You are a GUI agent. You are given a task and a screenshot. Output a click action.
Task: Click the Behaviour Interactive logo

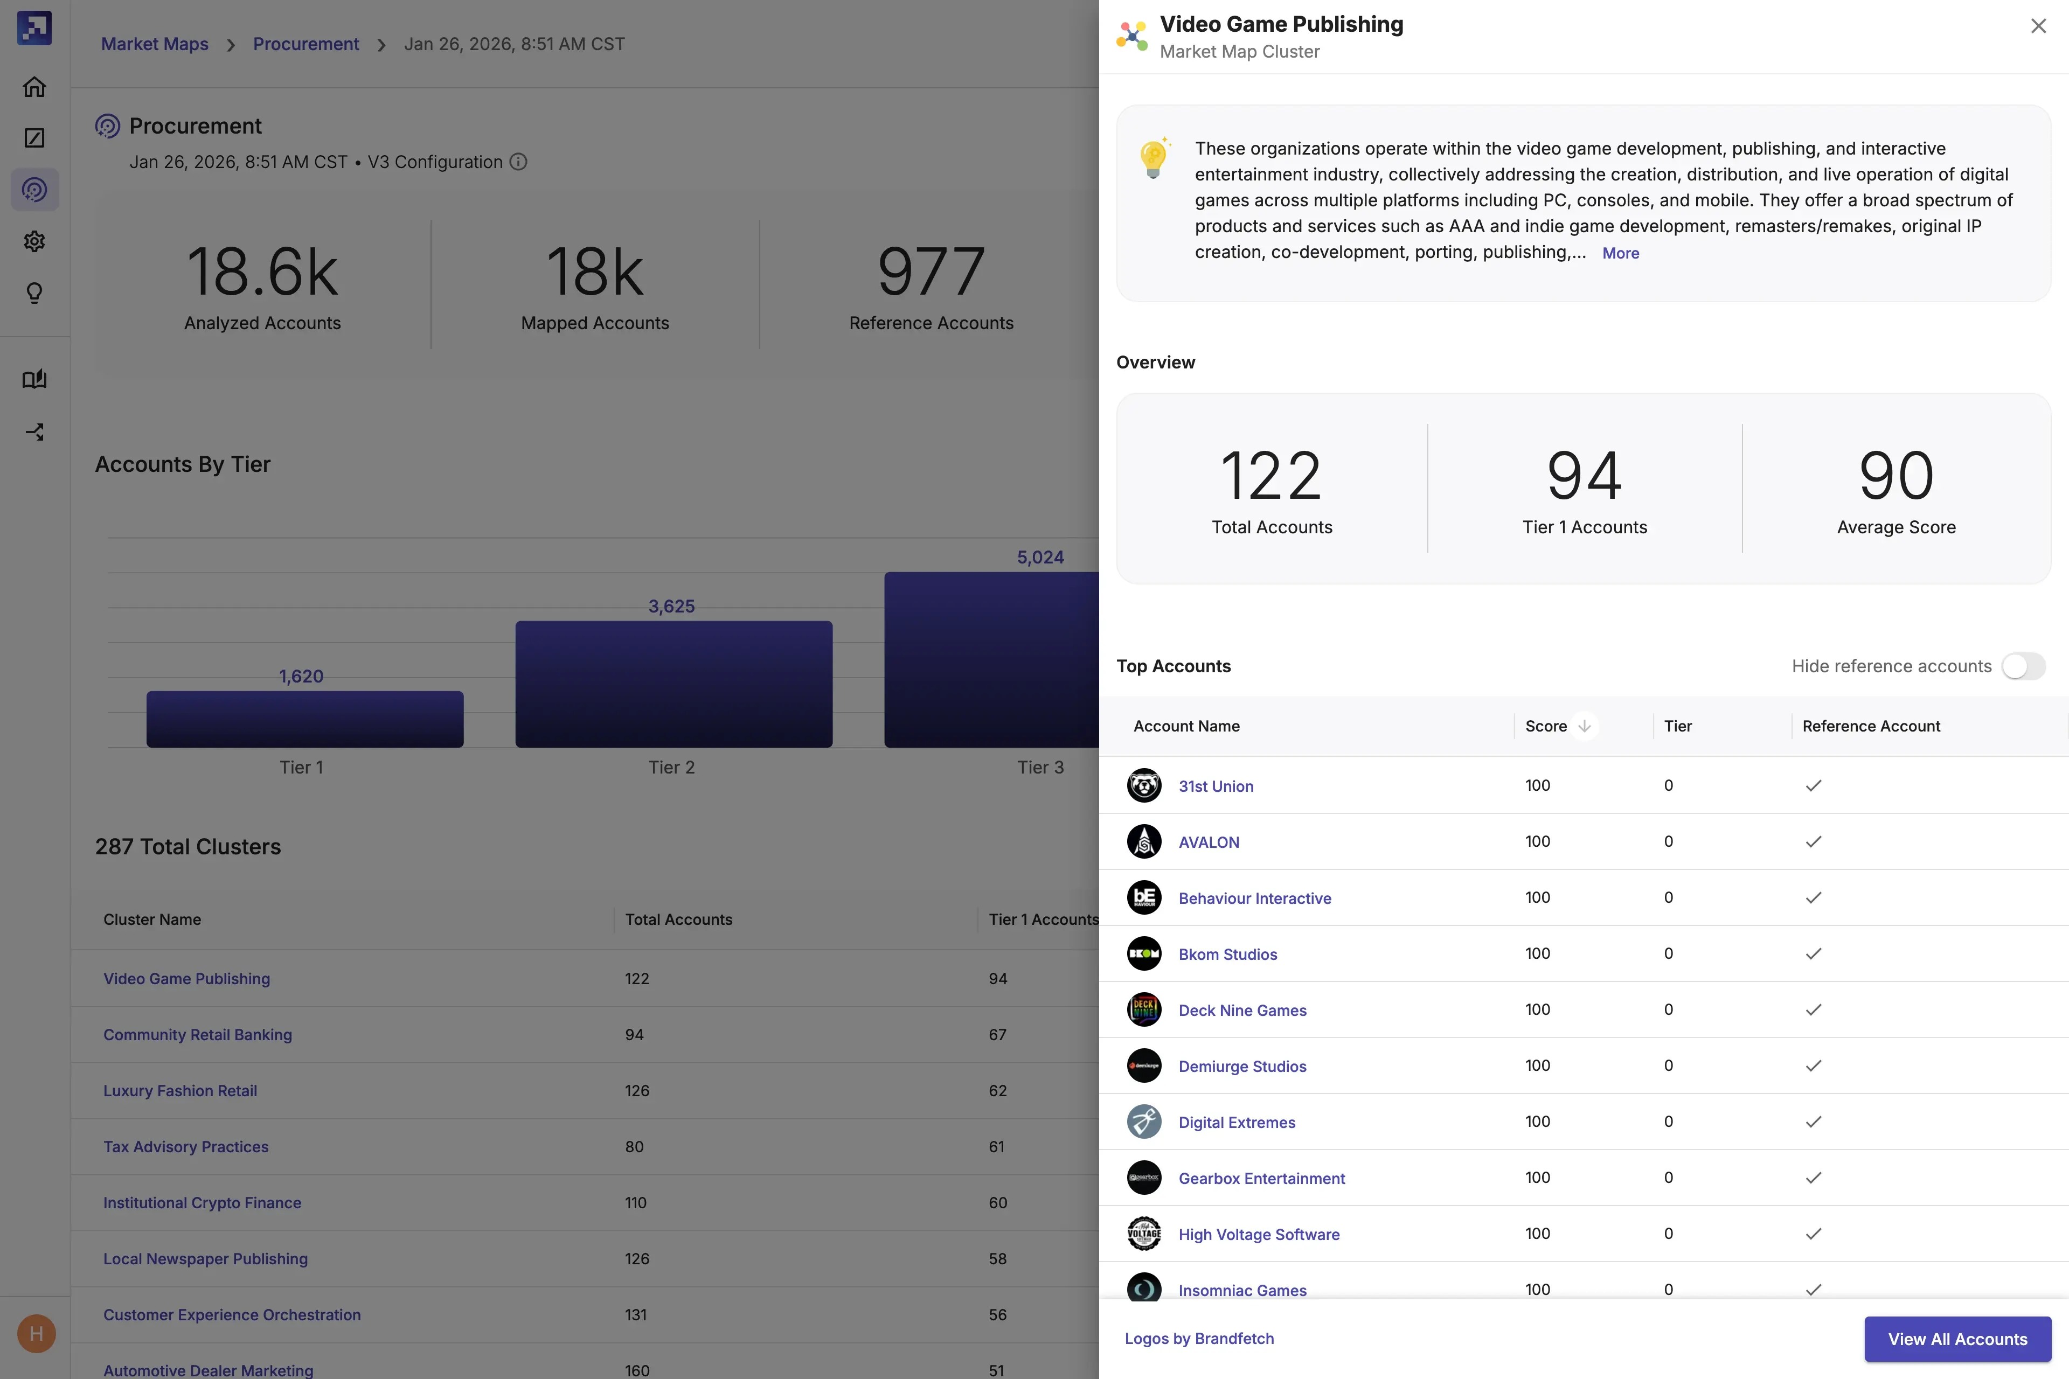[x=1144, y=898]
